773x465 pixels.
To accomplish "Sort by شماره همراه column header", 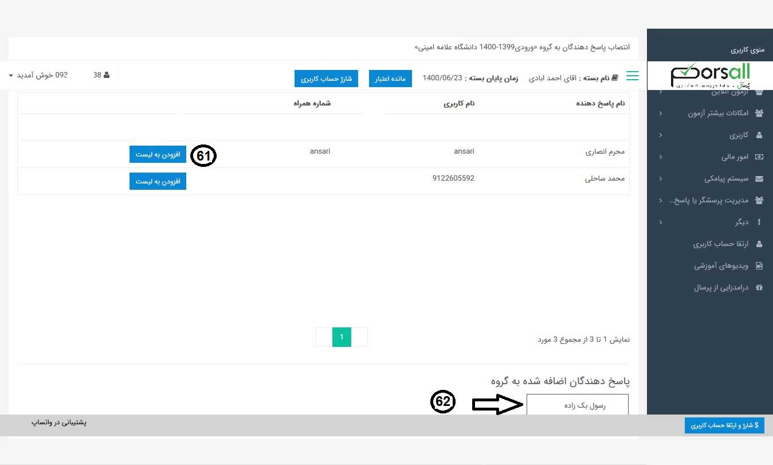I will (312, 104).
